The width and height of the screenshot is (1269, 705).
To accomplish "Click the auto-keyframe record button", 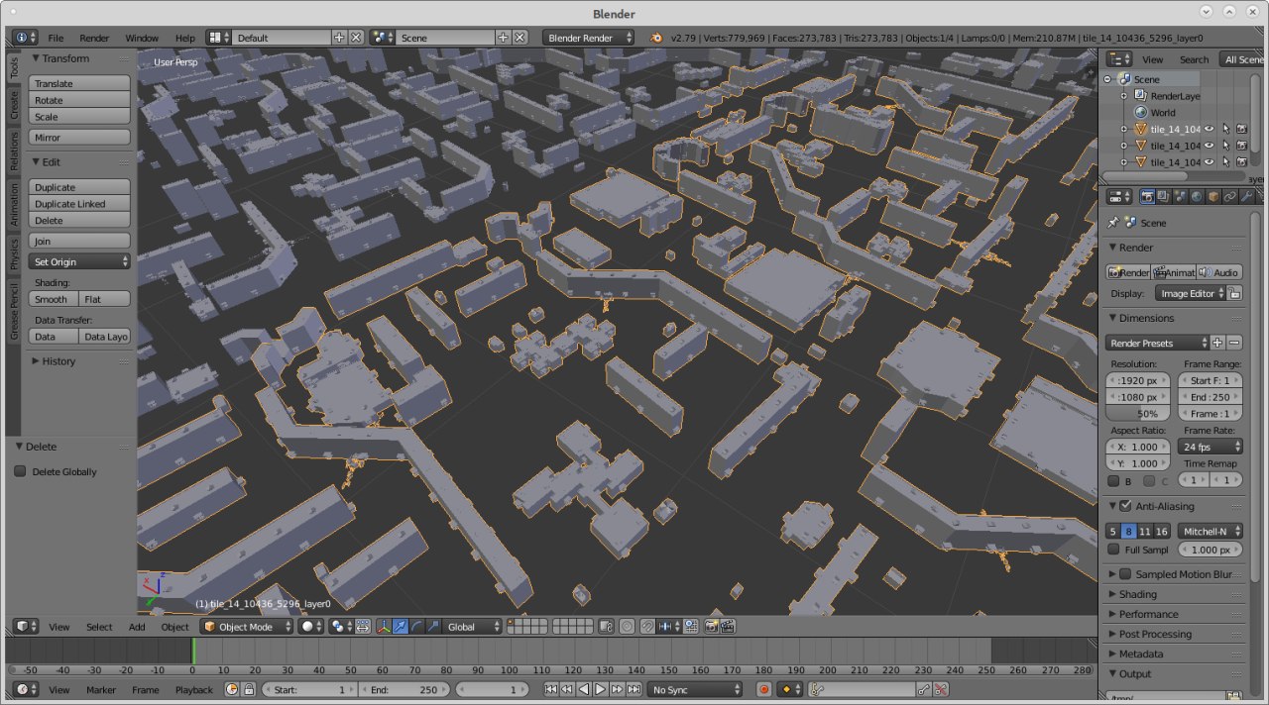I will [x=764, y=689].
